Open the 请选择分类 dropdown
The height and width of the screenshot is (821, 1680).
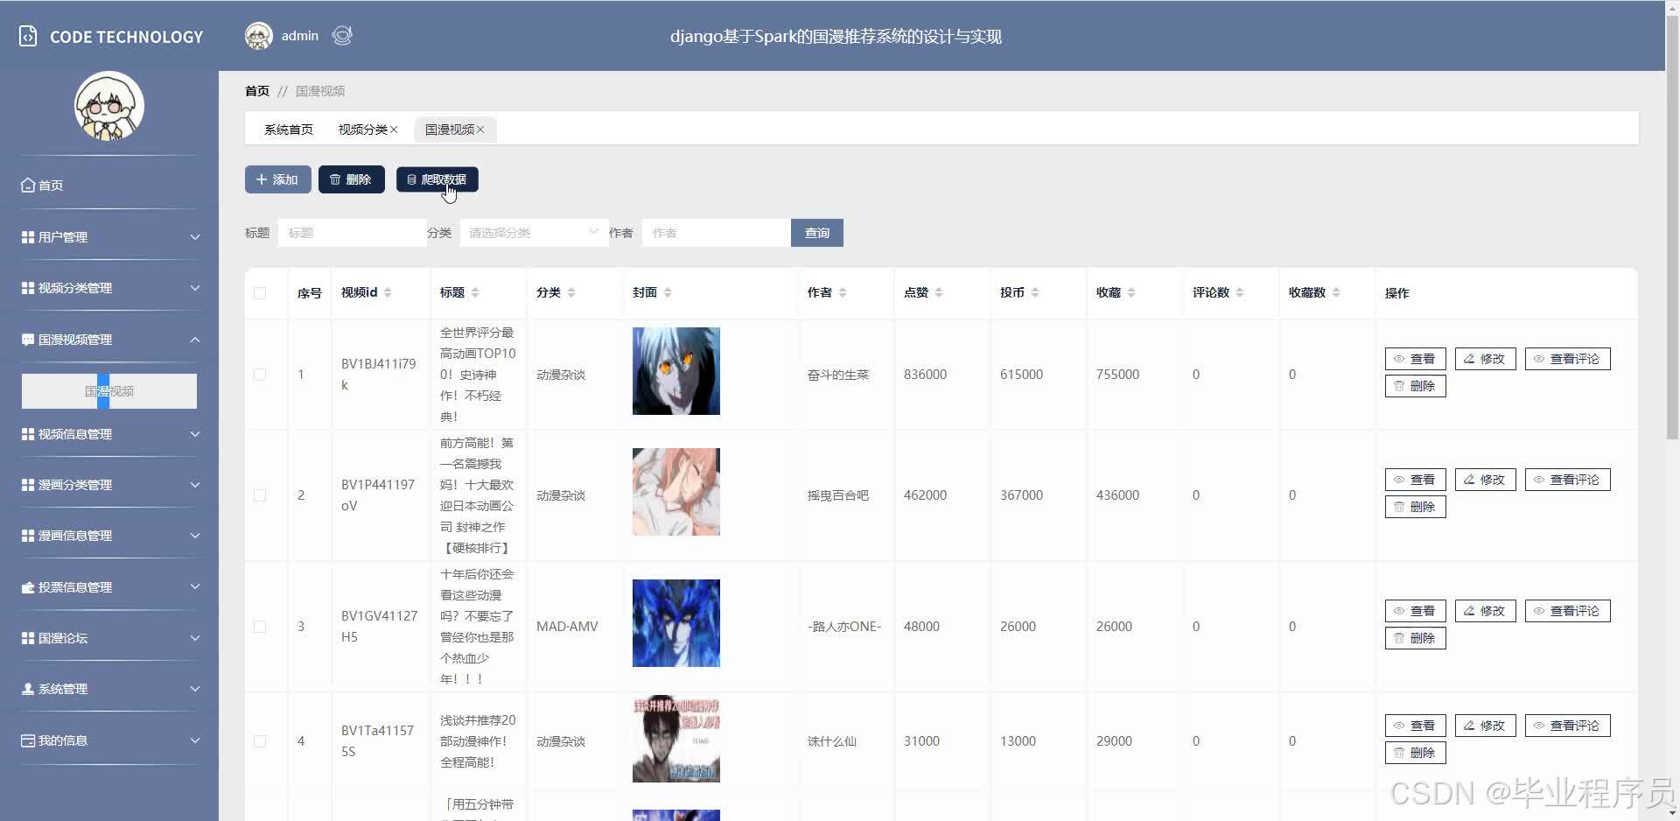click(534, 233)
